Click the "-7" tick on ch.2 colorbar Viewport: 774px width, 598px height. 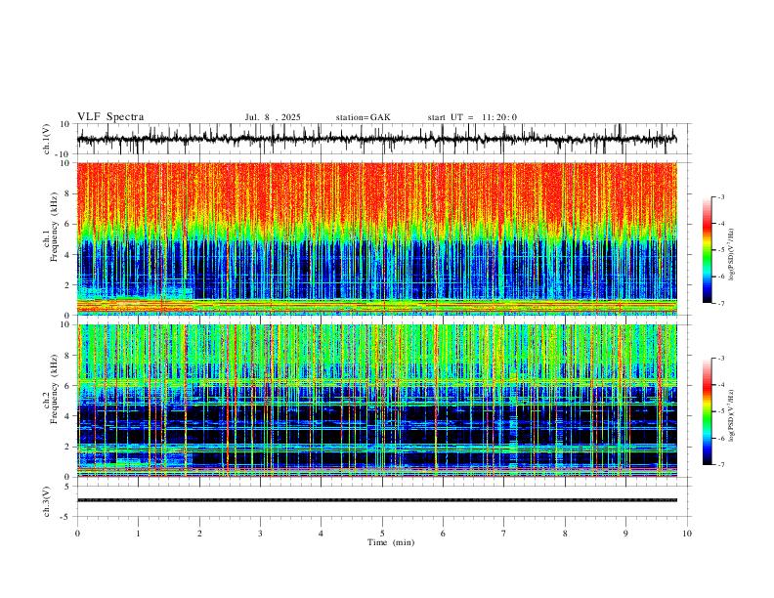(721, 465)
